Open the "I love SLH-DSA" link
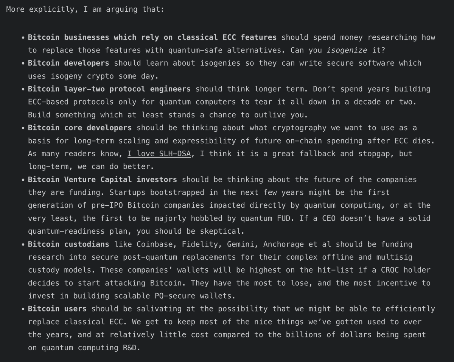 [x=159, y=154]
